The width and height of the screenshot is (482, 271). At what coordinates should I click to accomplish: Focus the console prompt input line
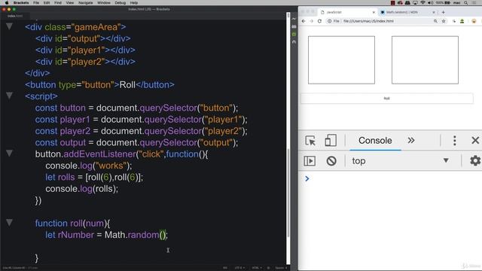393,178
